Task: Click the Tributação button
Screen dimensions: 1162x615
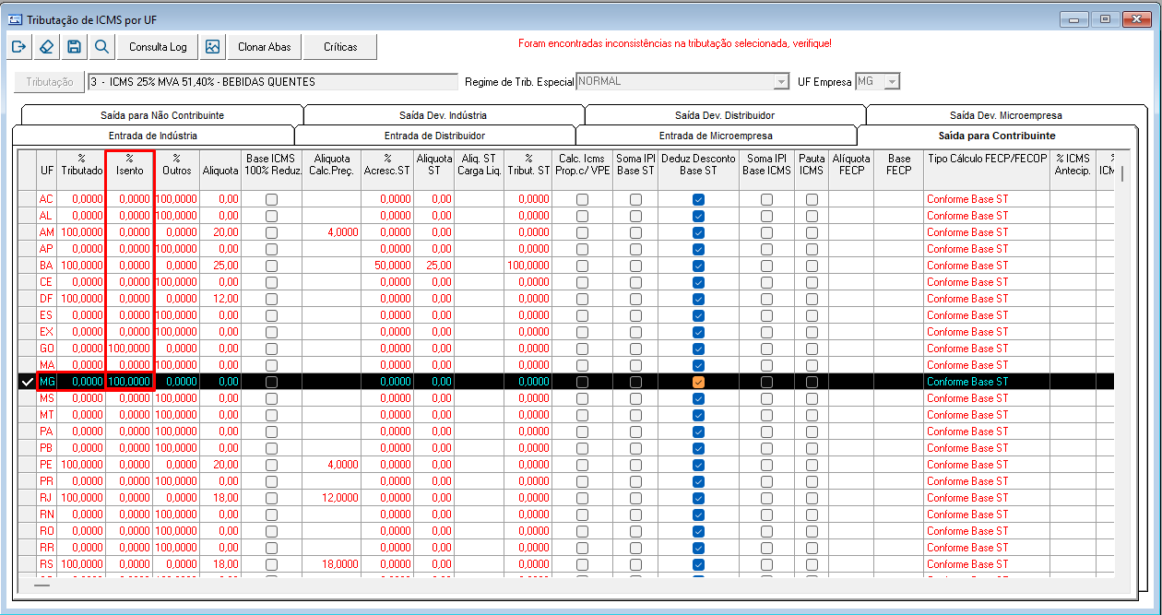Action: click(50, 82)
